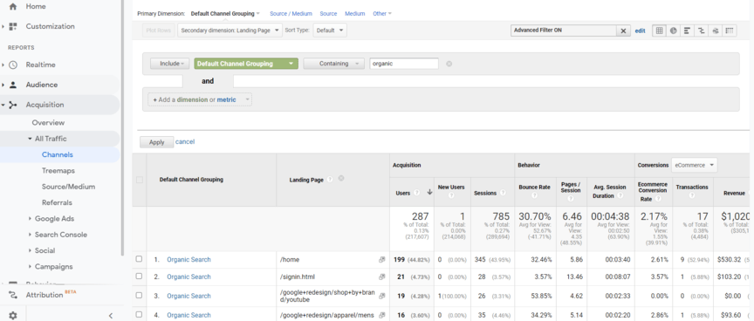Switch to Comparison view icon
The image size is (754, 321).
pyautogui.click(x=702, y=31)
